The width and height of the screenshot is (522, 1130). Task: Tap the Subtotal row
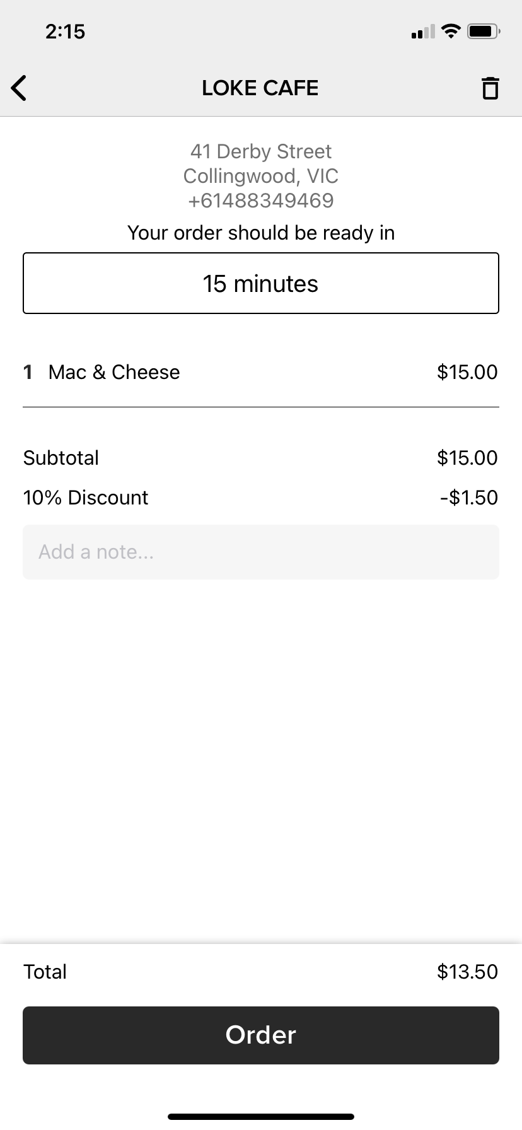pyautogui.click(x=261, y=458)
